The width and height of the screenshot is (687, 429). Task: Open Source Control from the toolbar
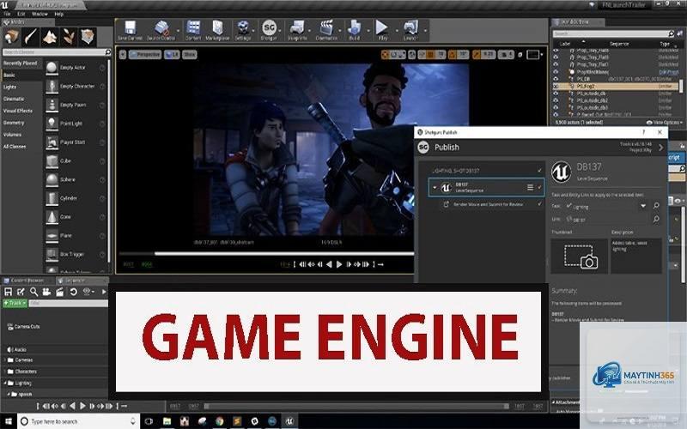pyautogui.click(x=161, y=30)
